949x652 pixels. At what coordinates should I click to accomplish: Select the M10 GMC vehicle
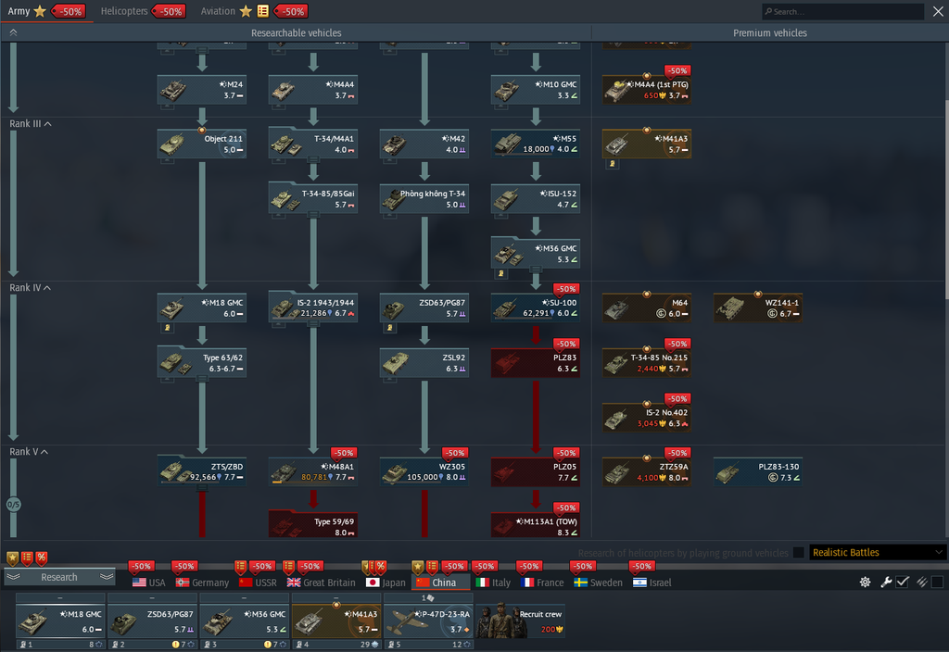(x=536, y=90)
